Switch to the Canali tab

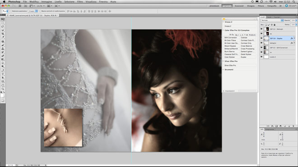coord(269,17)
